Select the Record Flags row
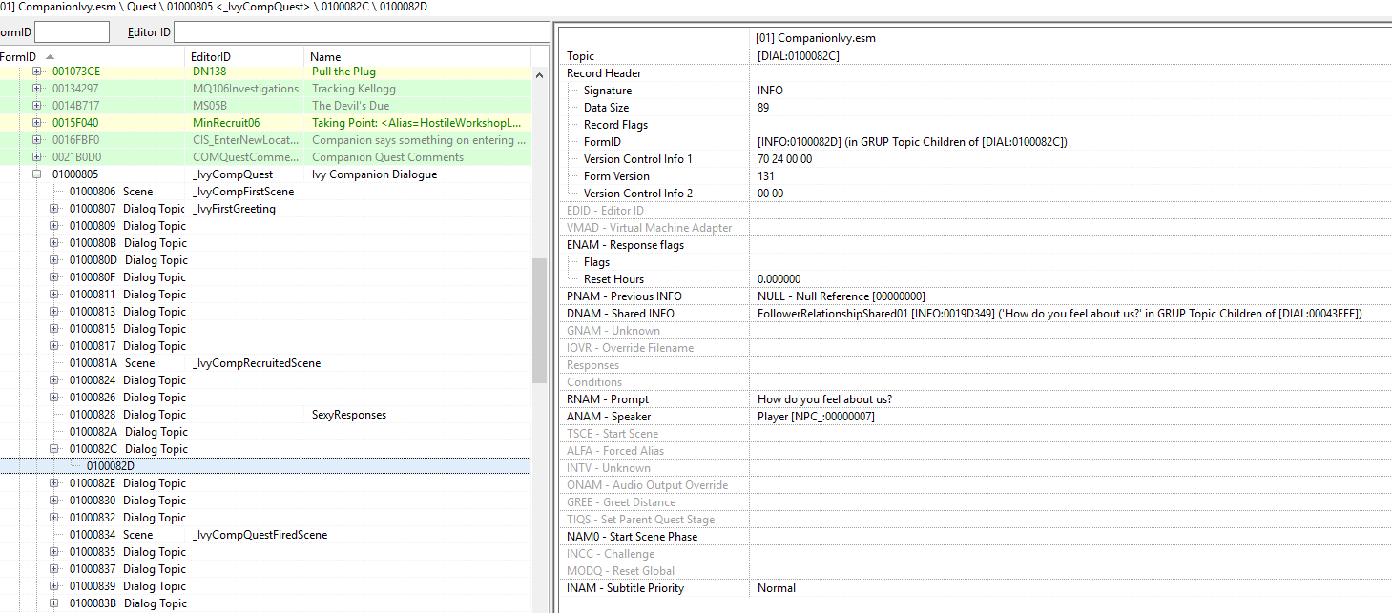This screenshot has width=1392, height=613. click(x=975, y=125)
